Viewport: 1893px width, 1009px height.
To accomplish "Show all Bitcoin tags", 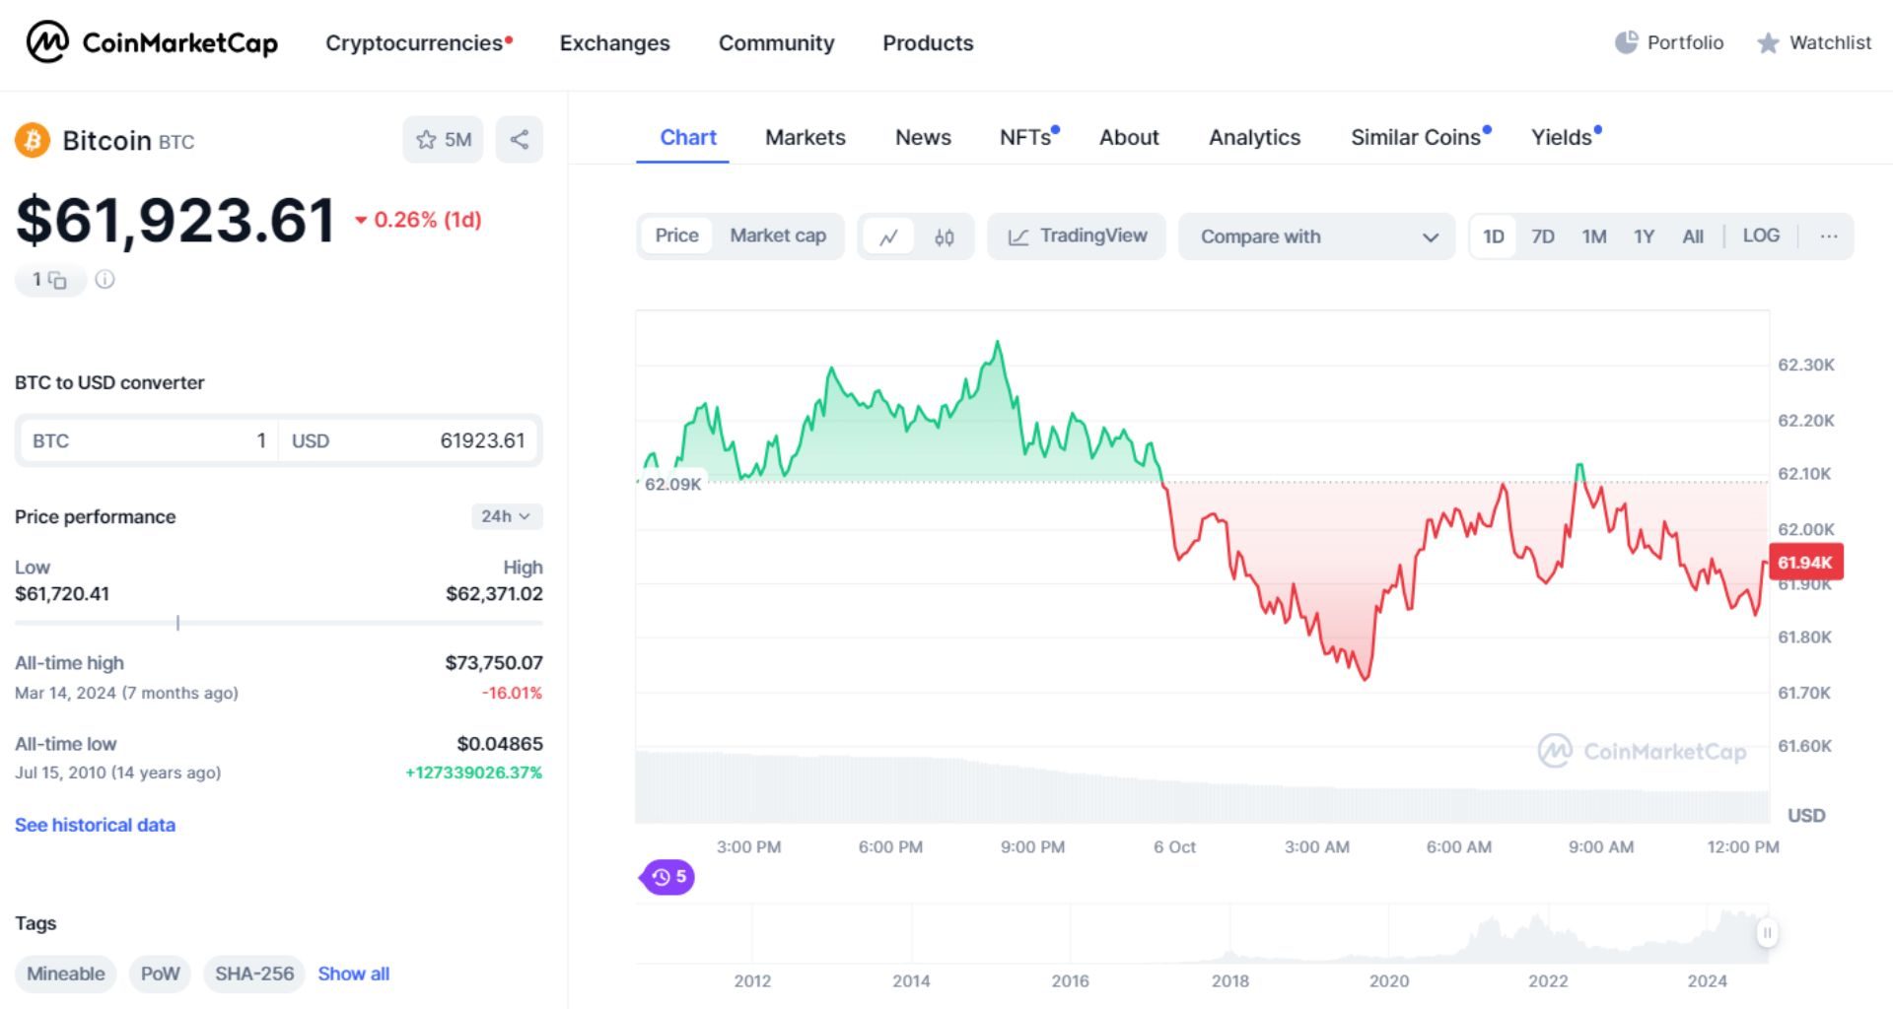I will (x=353, y=974).
